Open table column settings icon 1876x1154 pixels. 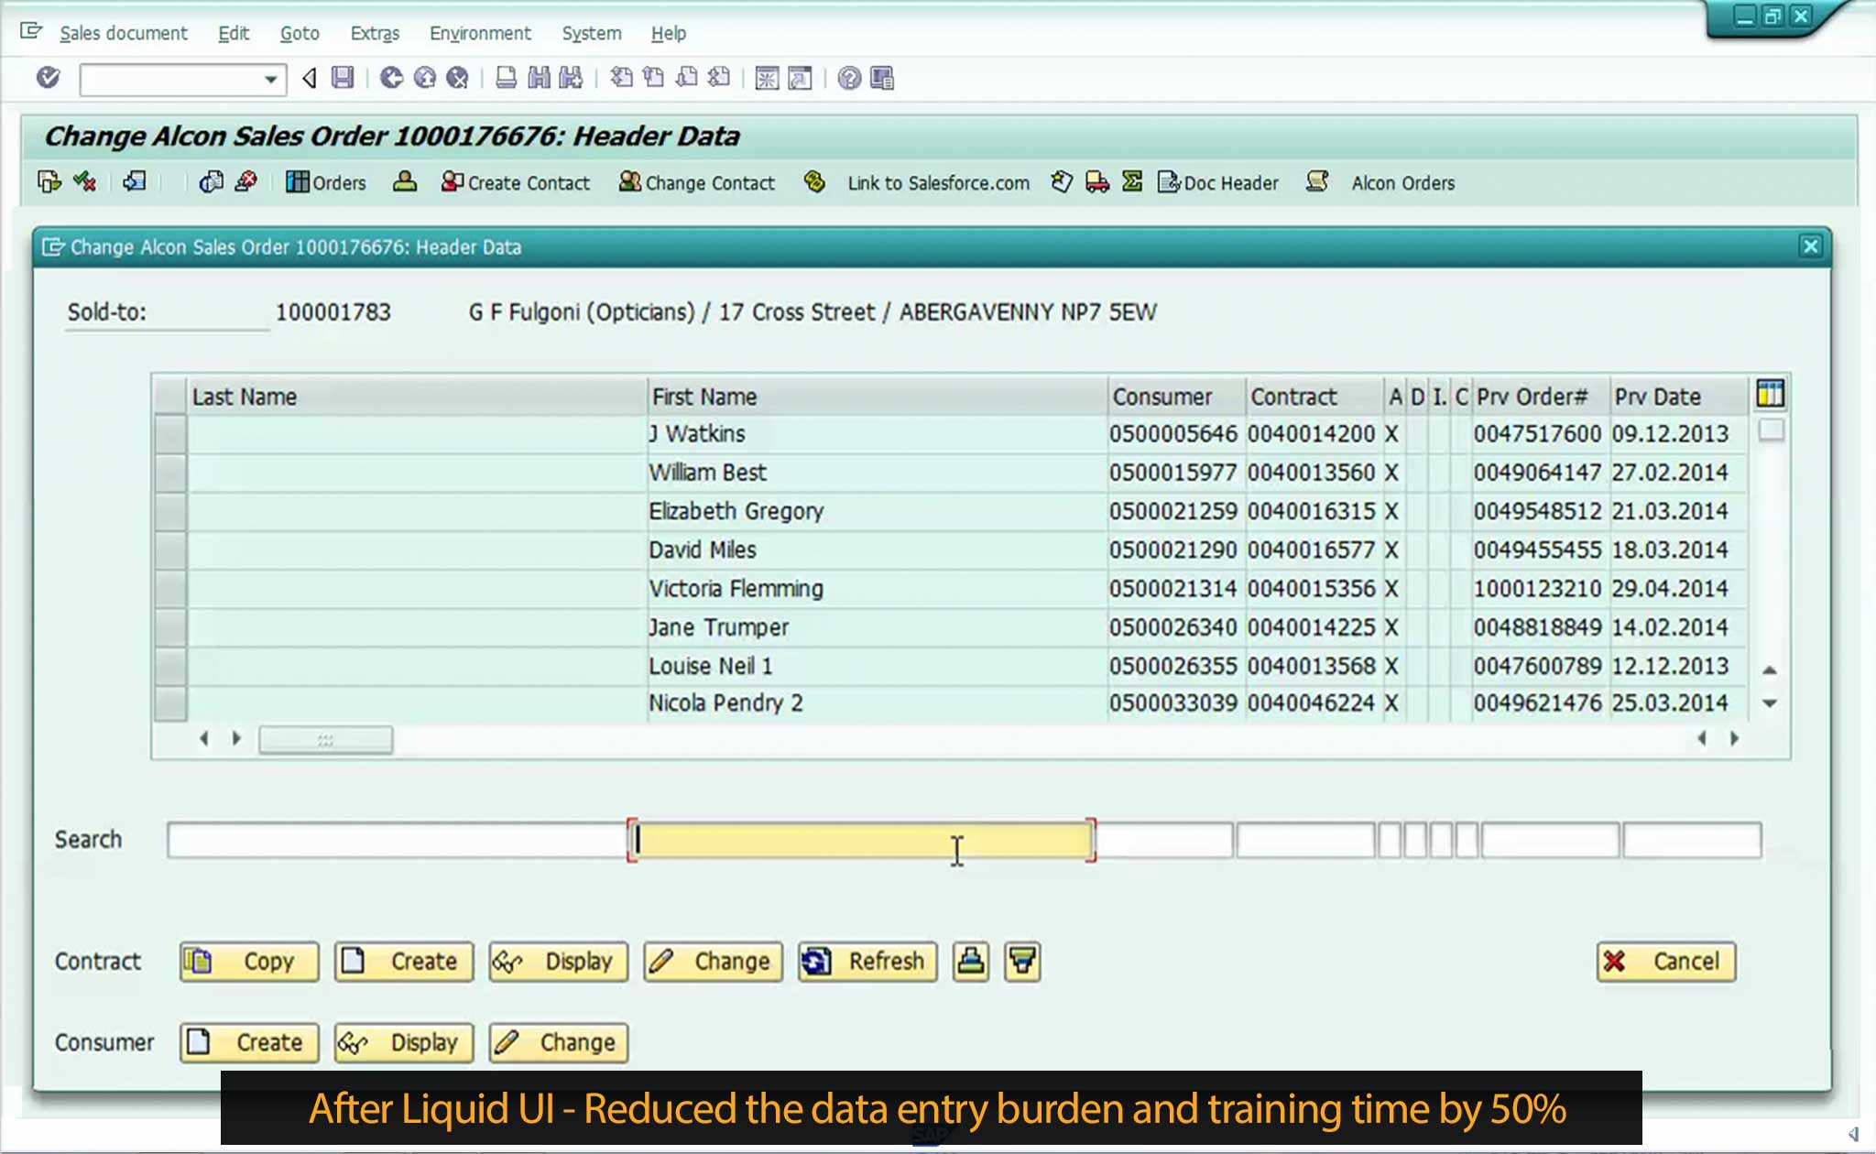pyautogui.click(x=1770, y=395)
